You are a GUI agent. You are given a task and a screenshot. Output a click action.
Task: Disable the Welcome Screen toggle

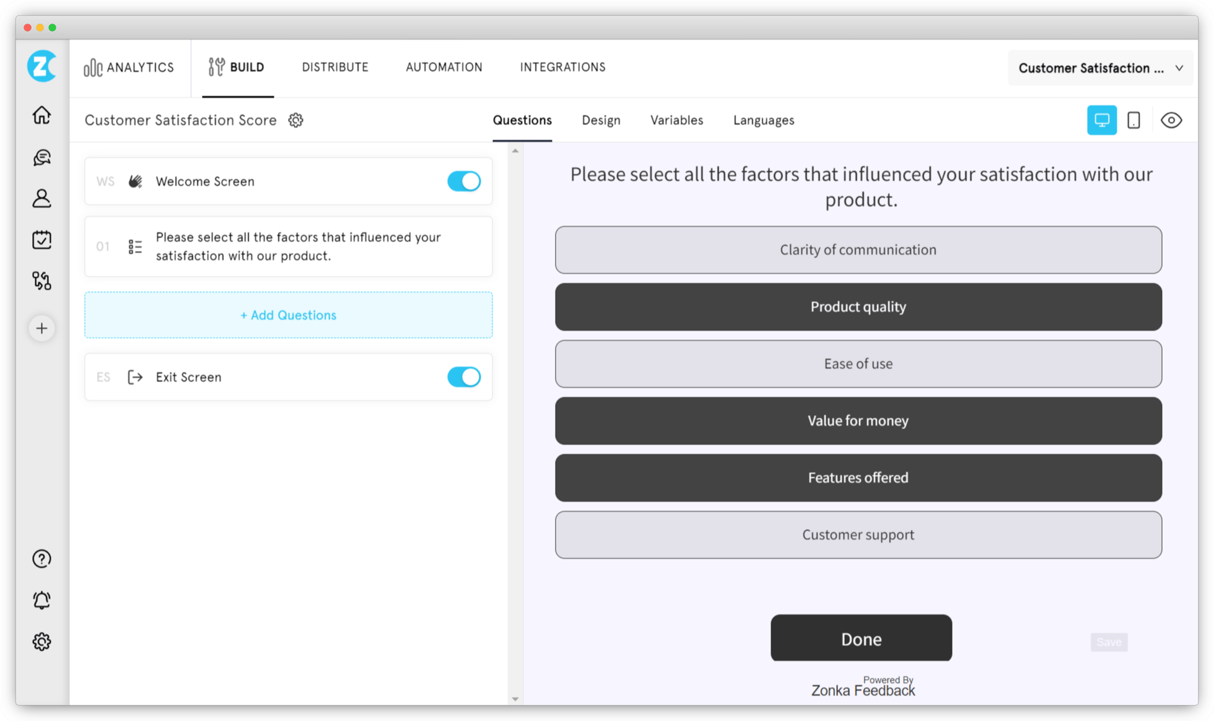[x=464, y=181]
